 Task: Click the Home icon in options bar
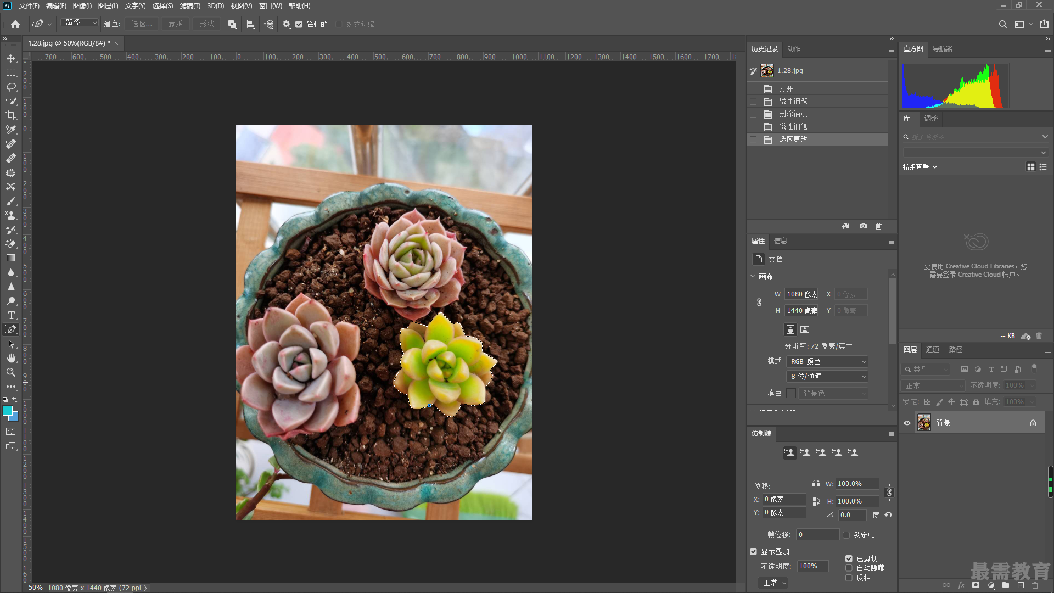pos(15,24)
